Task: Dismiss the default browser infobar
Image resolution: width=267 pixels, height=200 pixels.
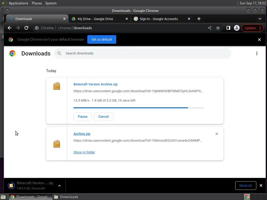Action: point(259,40)
